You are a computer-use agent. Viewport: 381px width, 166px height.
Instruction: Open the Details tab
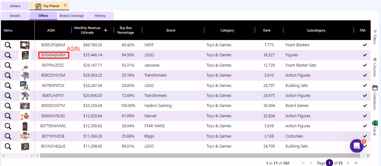click(15, 16)
